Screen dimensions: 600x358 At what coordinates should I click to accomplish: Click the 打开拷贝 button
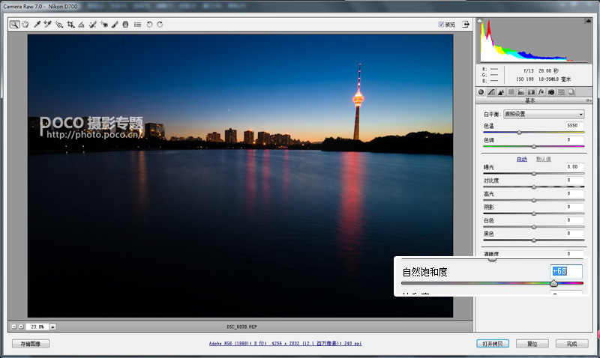pyautogui.click(x=493, y=344)
